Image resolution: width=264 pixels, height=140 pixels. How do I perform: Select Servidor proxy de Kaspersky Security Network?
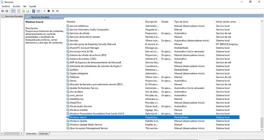coord(153,44)
